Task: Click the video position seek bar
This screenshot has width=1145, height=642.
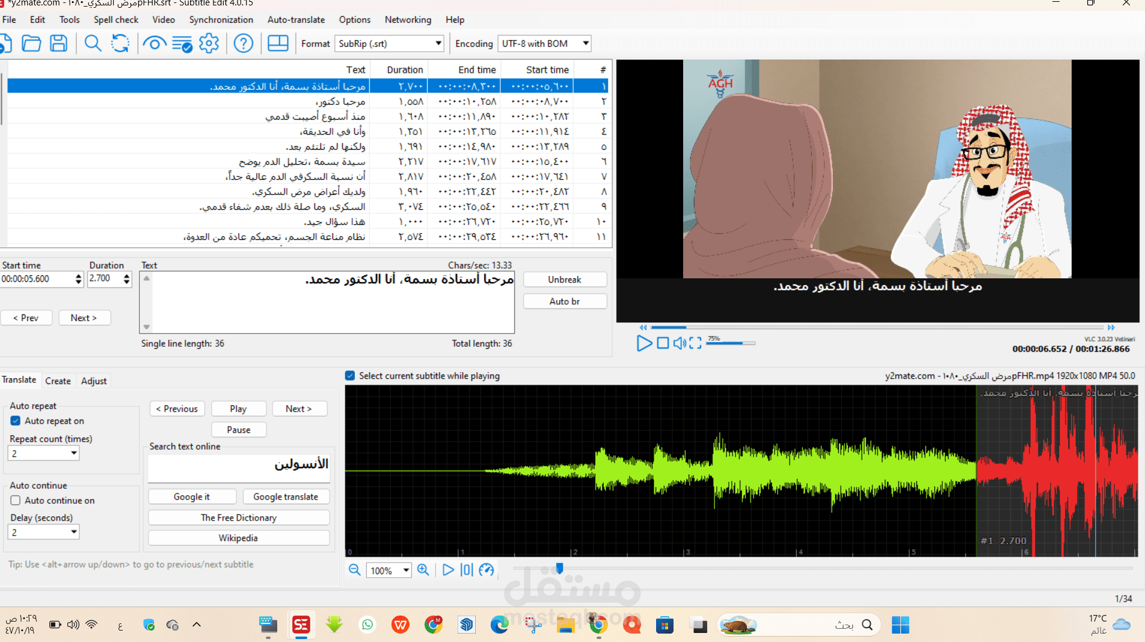Action: coord(877,328)
